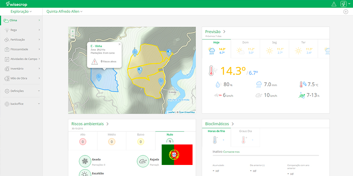Zoom in on the map
The width and height of the screenshot is (353, 176).
(73, 31)
